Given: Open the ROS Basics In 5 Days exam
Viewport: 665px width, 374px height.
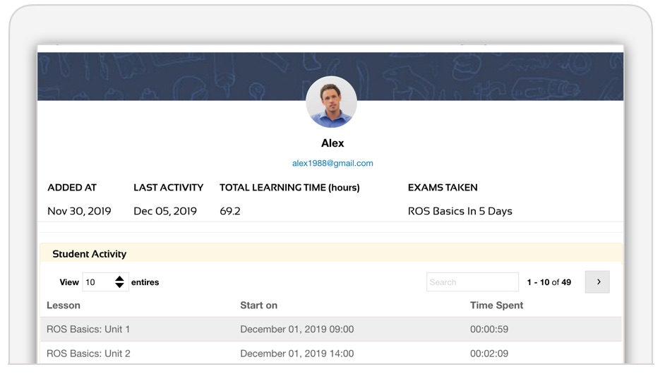Looking at the screenshot, I should click(x=460, y=211).
